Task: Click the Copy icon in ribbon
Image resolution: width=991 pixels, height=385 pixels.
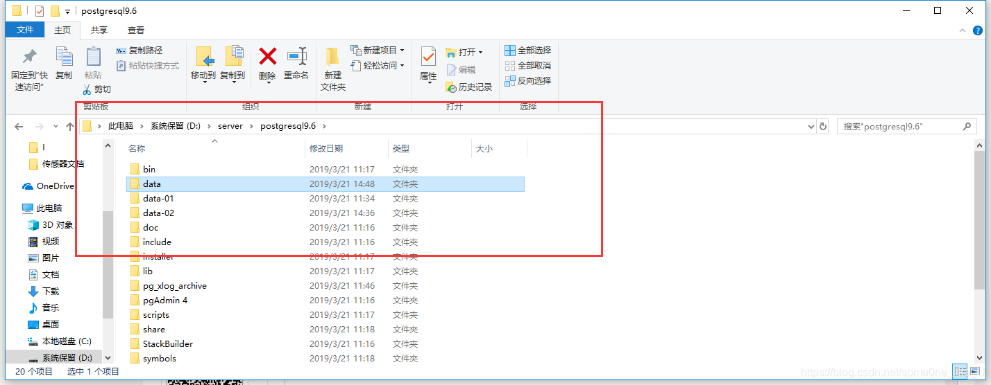Action: [x=64, y=57]
